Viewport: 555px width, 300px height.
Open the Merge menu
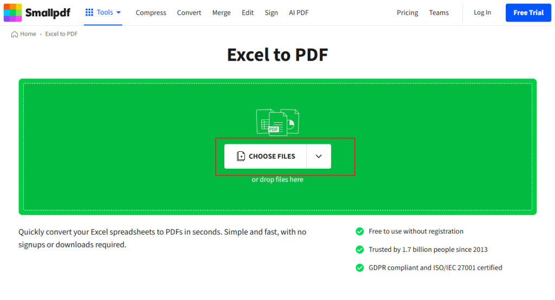(x=221, y=13)
